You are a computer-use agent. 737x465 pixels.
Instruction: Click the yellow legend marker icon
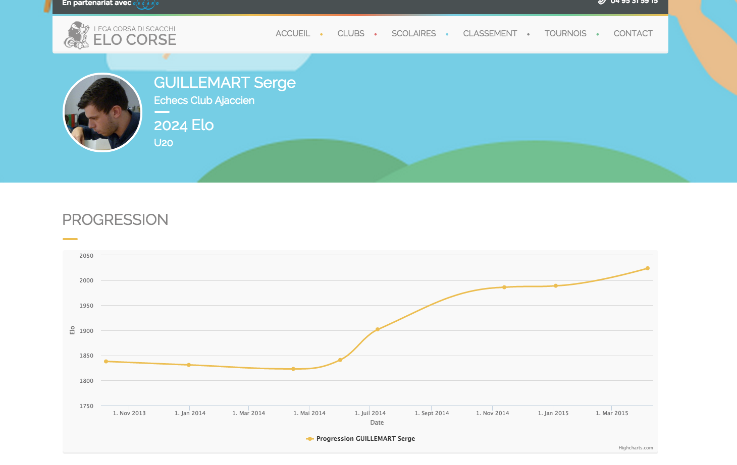click(x=309, y=439)
